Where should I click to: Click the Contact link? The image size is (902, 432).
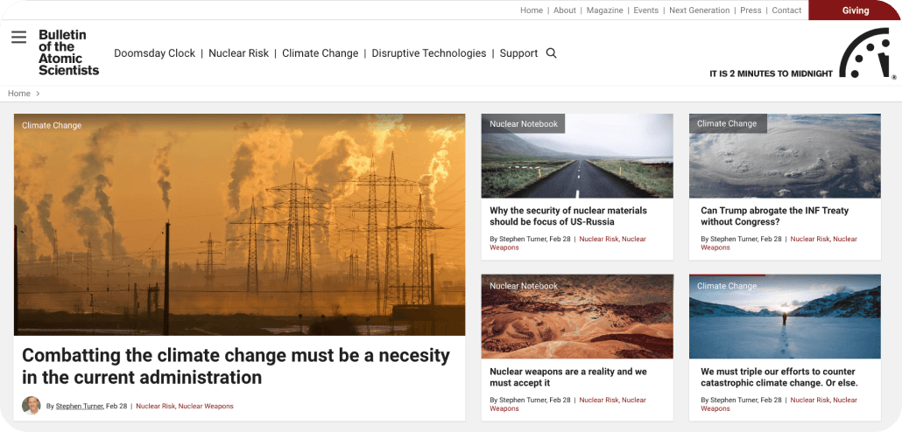point(786,10)
